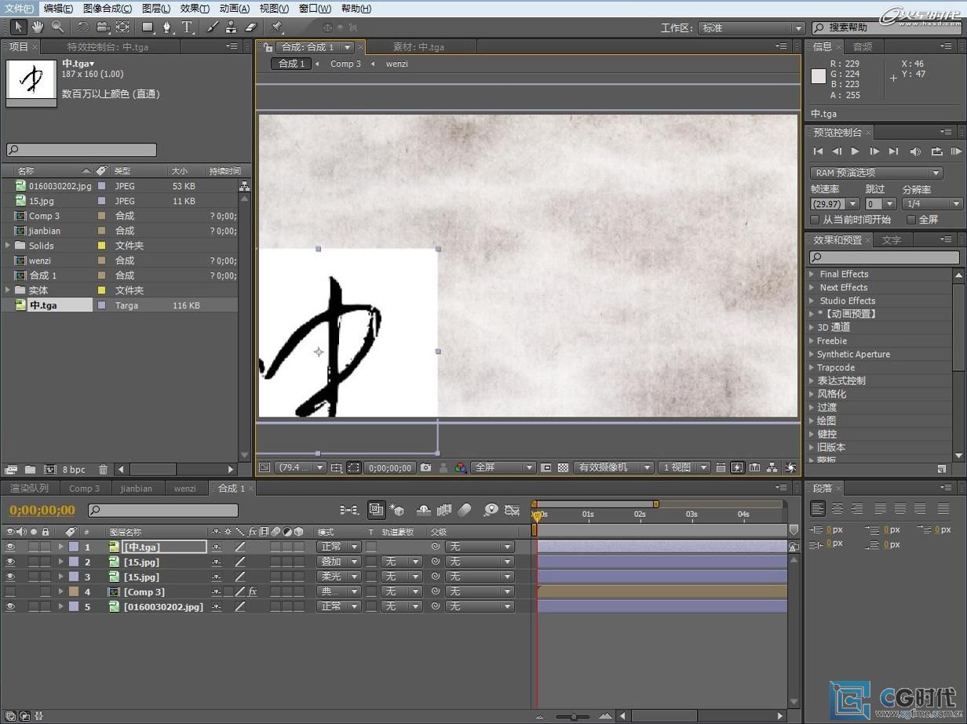Image resolution: width=967 pixels, height=724 pixels.
Task: Expand the Trapcode effects category
Action: click(x=811, y=367)
